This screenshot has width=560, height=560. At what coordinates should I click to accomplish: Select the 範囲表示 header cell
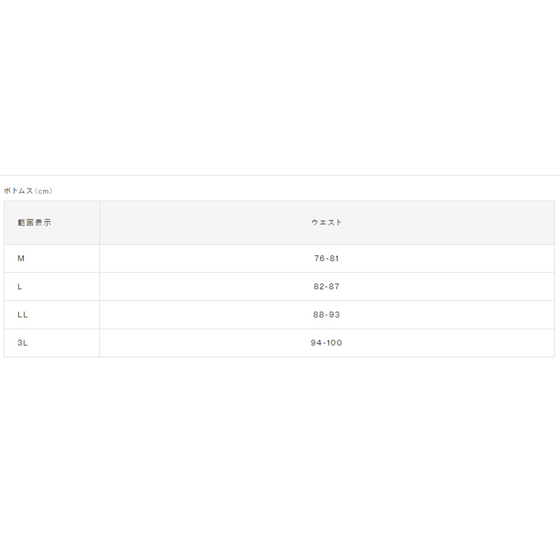point(52,223)
